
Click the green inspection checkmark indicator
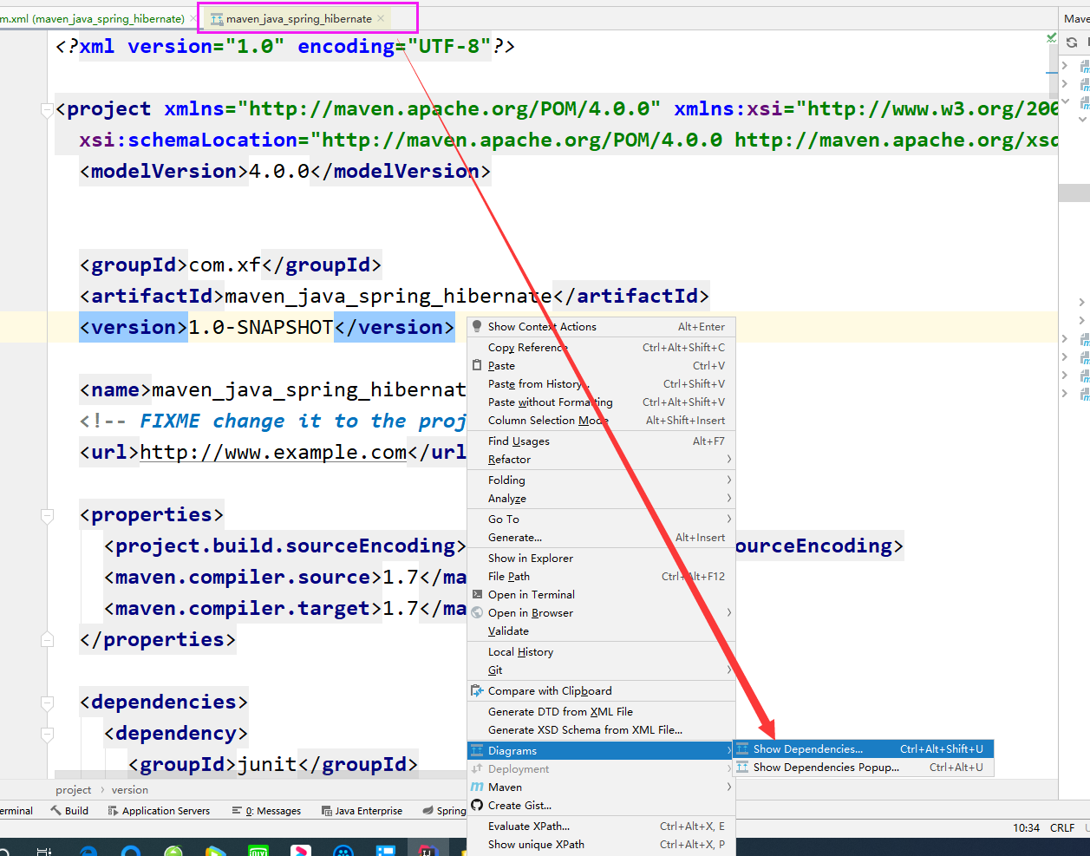(1051, 38)
